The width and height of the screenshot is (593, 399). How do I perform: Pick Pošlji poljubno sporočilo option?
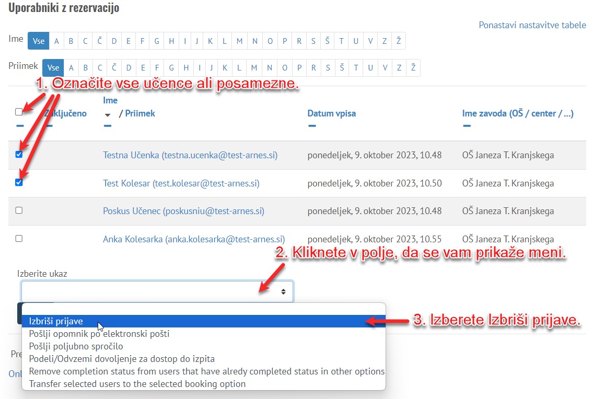[x=76, y=346]
